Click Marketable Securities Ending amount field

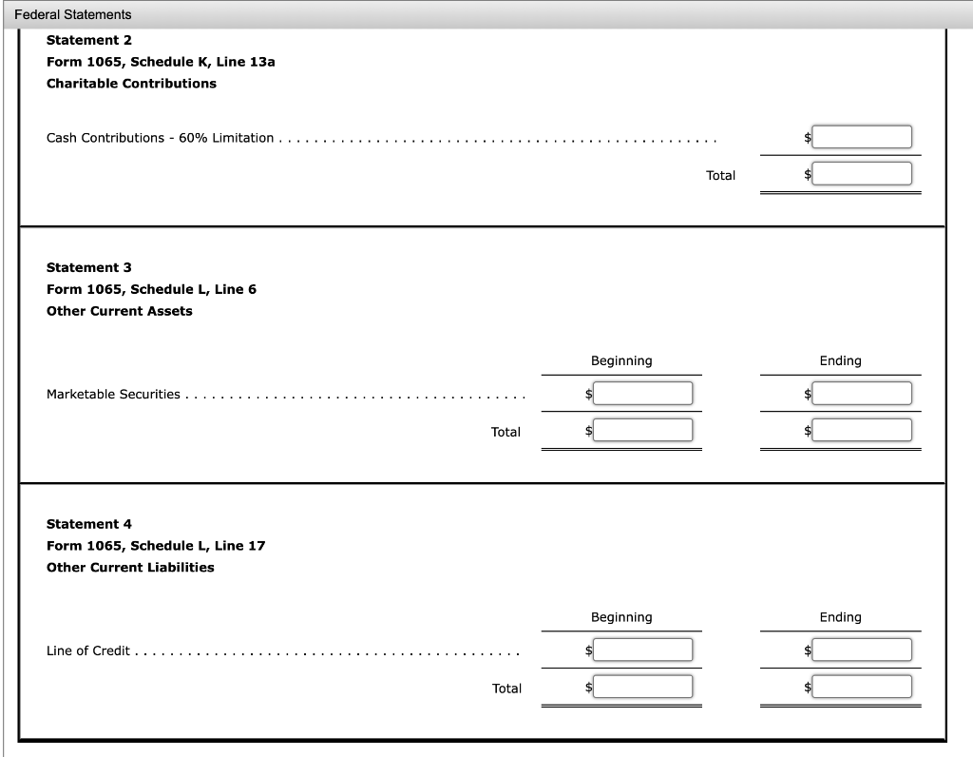tap(862, 393)
